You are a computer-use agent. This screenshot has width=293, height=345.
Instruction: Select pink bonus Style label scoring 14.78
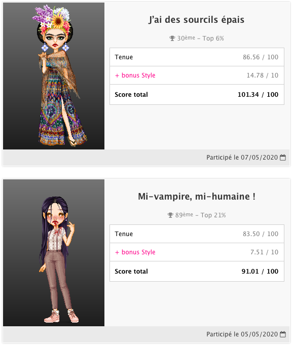(135, 75)
